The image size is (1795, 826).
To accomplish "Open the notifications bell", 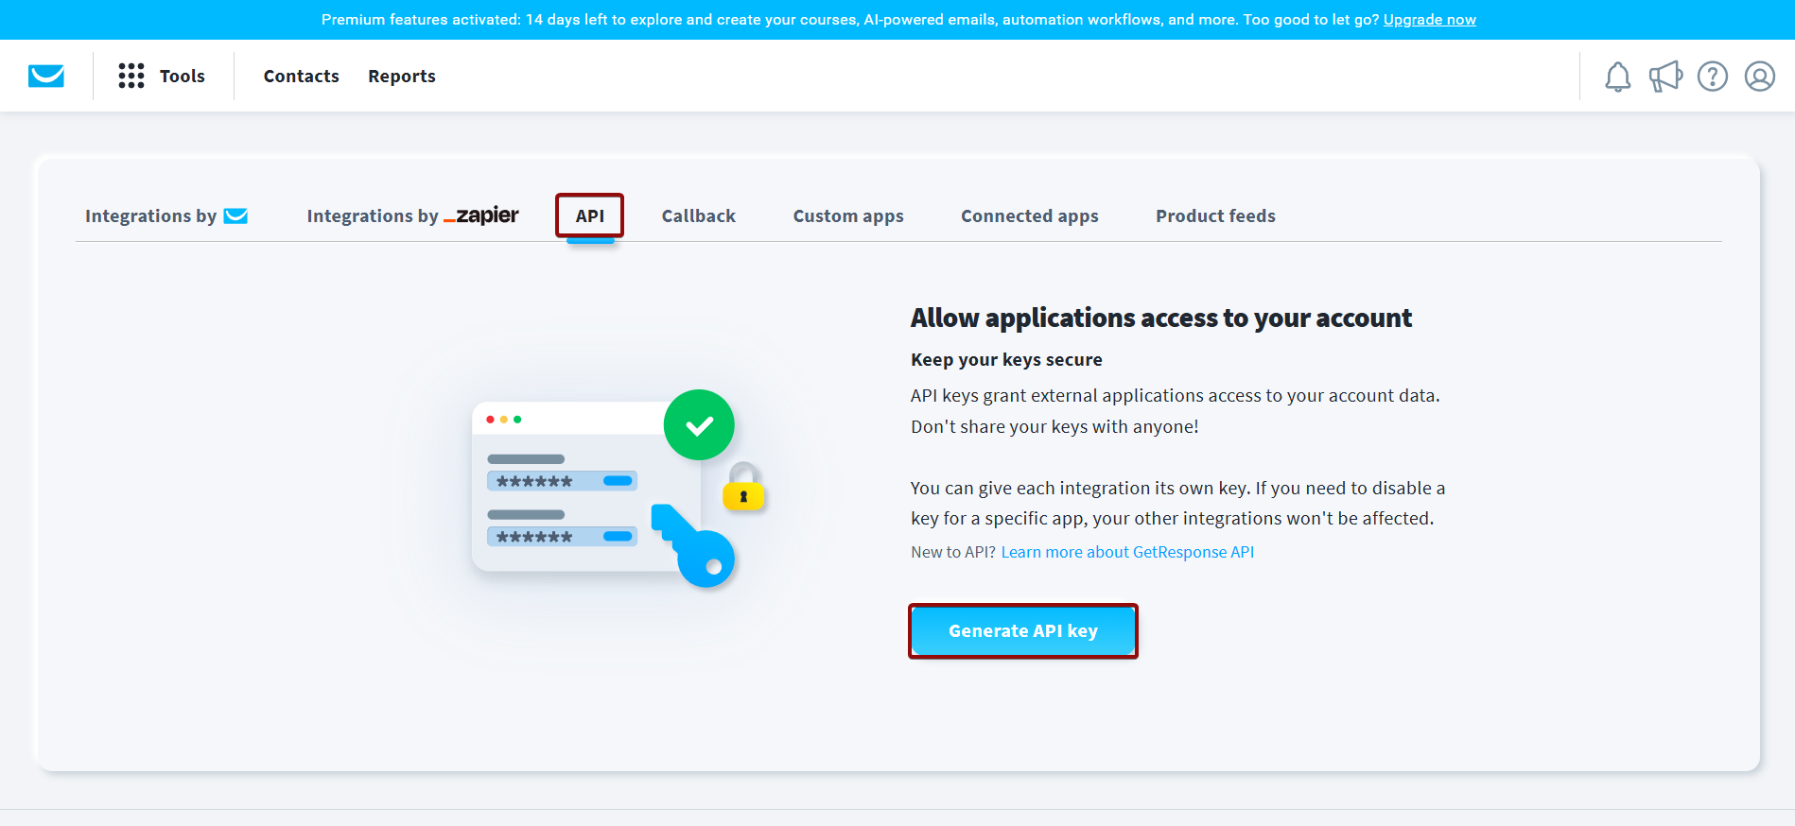I will 1617,77.
